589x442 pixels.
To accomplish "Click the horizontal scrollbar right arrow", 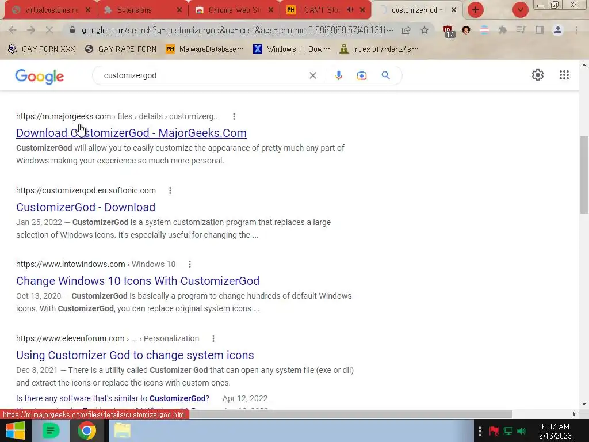I will coord(575,414).
